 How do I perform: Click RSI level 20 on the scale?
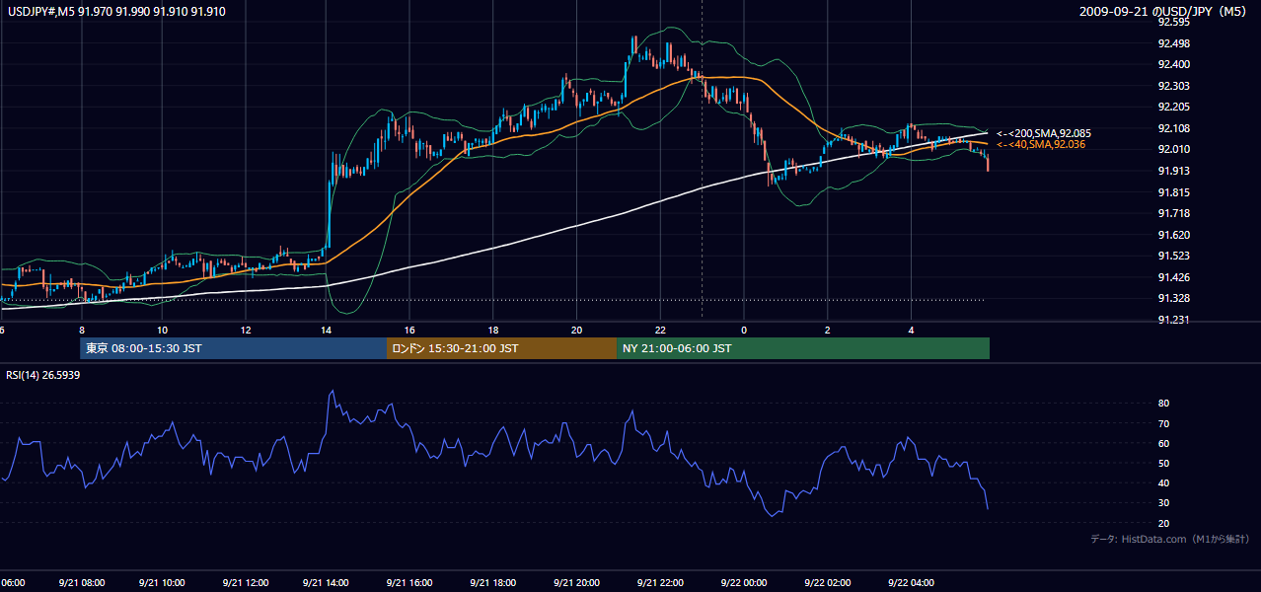pos(1164,523)
